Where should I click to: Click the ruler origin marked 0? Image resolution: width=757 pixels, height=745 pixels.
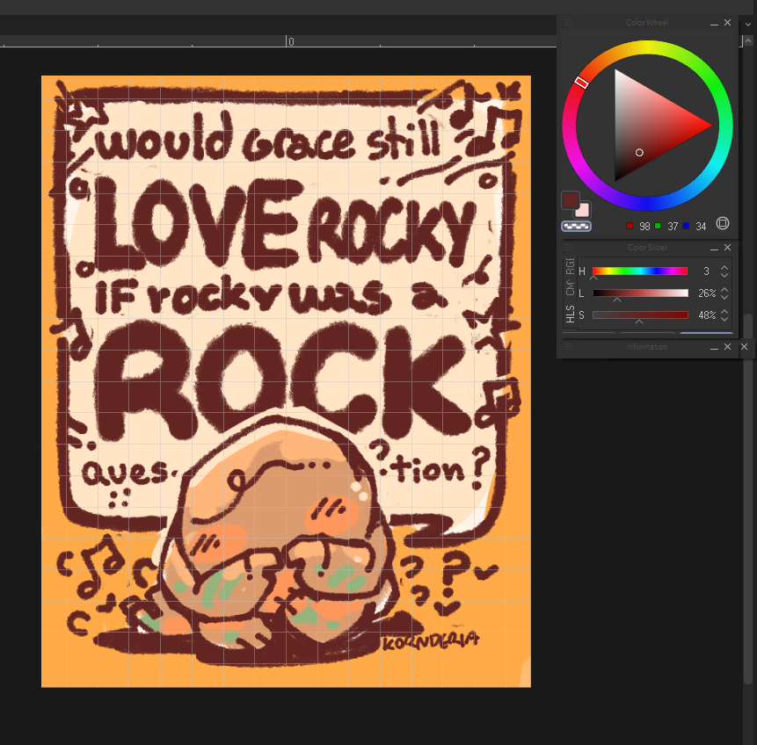(291, 41)
